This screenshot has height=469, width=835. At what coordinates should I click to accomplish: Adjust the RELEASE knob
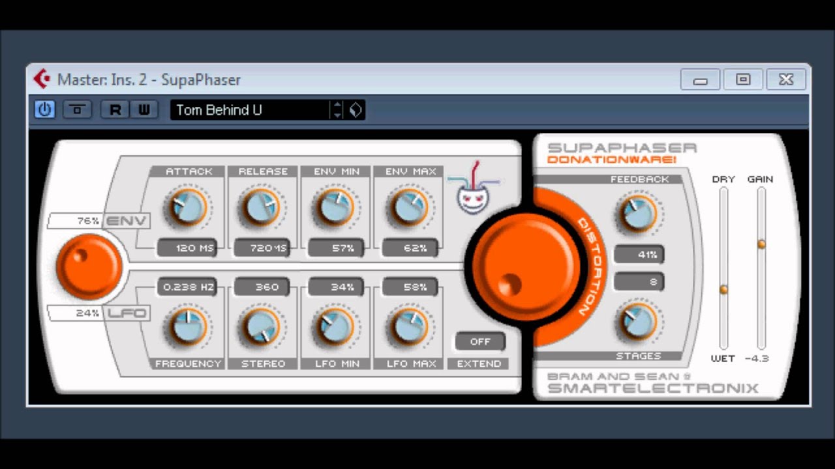262,208
